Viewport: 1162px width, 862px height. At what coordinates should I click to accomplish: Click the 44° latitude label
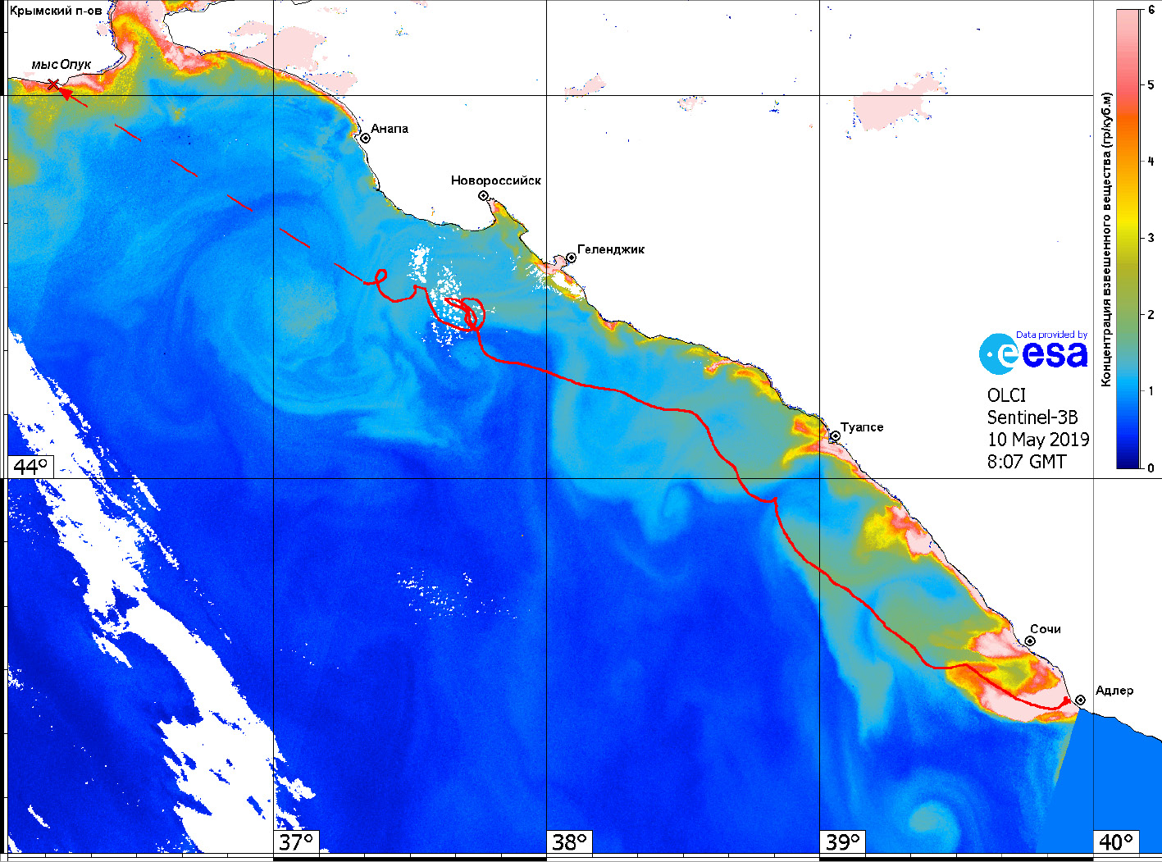click(31, 467)
